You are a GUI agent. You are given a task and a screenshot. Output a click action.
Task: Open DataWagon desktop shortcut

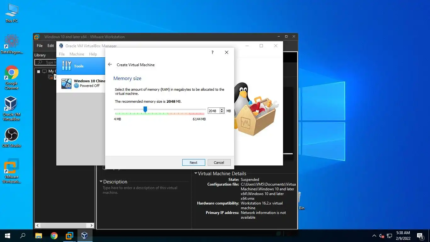click(x=12, y=44)
